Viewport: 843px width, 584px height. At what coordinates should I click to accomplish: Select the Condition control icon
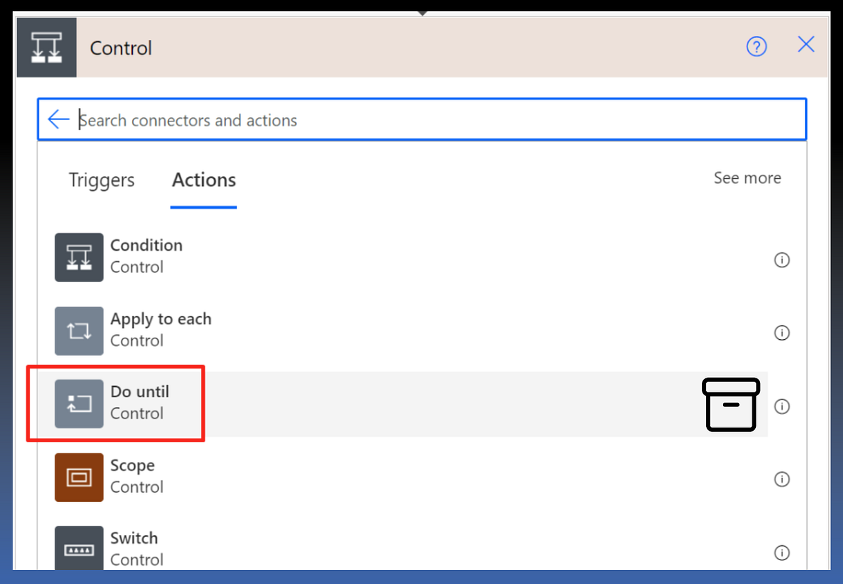(79, 257)
